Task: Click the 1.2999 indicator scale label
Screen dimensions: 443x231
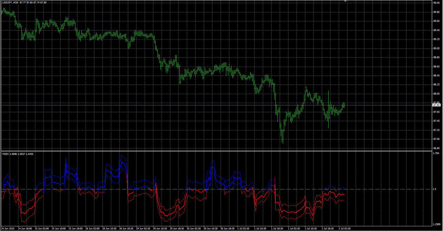Action: (437, 224)
